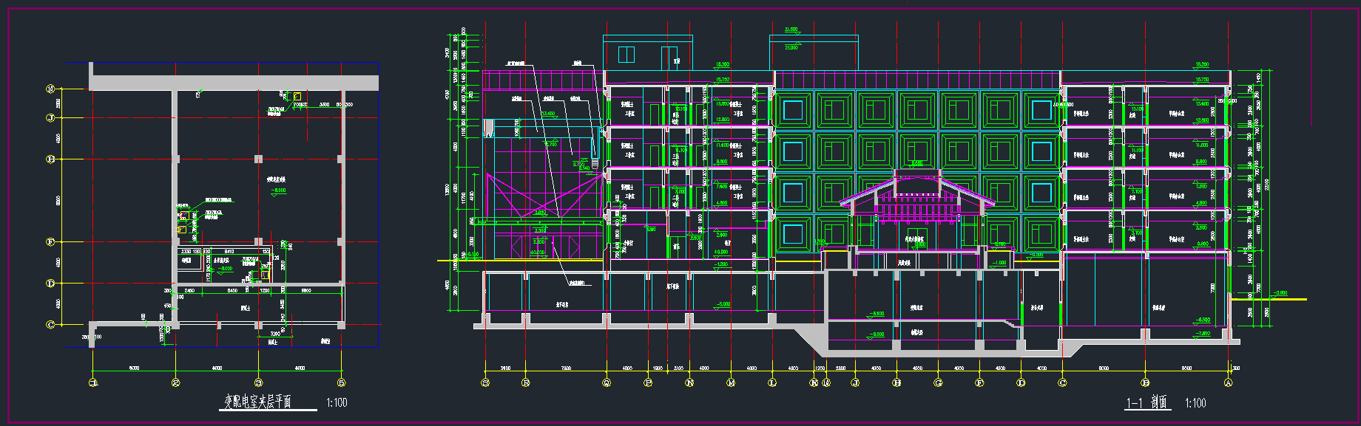This screenshot has height=426, width=1361.
Task: Click axis bubble A at section's right end
Action: click(1229, 382)
